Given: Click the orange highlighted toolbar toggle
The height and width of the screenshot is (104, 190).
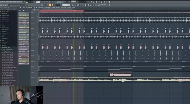Looking at the screenshot, I should click(x=50, y=5).
